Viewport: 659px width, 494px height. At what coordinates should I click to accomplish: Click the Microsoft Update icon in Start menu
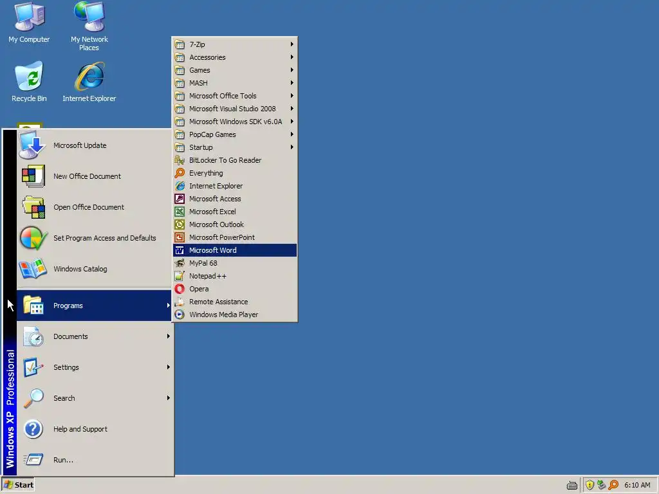(33, 145)
